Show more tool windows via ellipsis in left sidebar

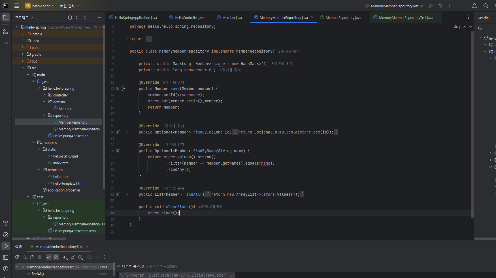click(6, 43)
